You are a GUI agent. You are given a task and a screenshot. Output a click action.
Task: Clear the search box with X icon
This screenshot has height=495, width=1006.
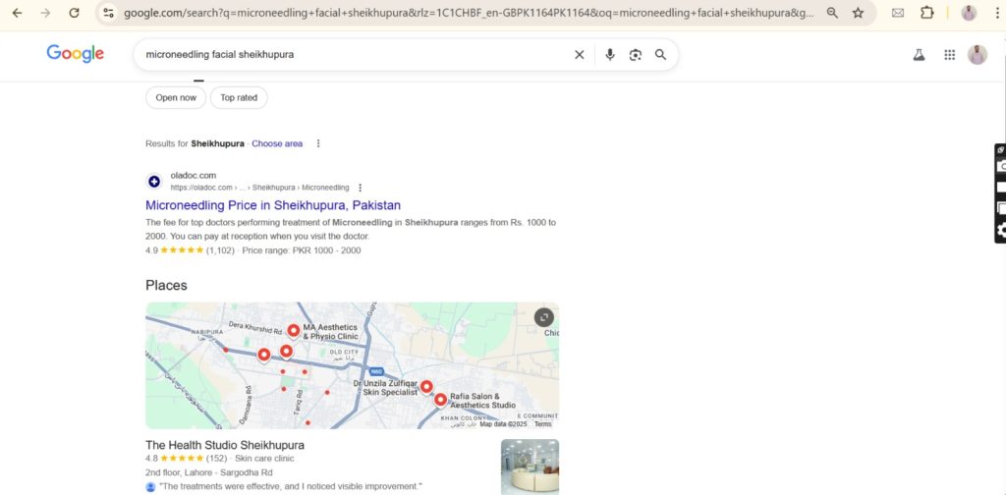[x=580, y=55]
